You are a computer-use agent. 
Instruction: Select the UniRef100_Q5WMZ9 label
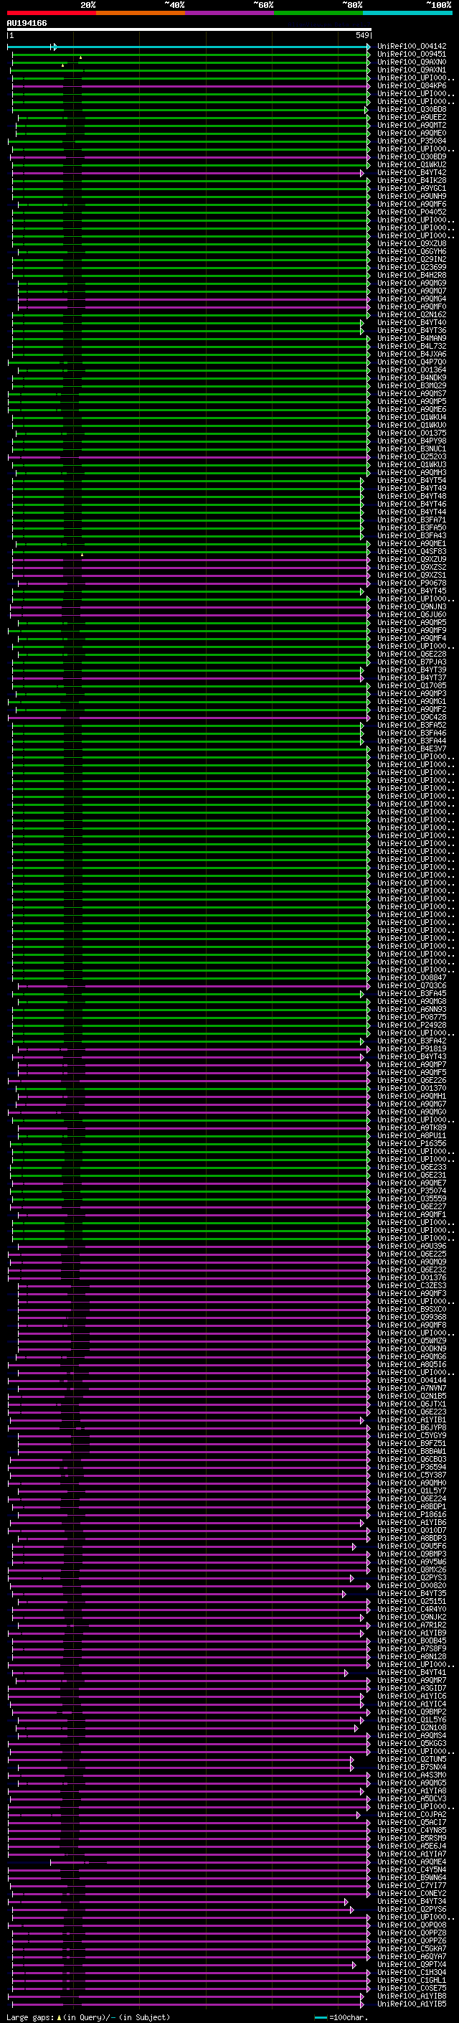pyautogui.click(x=412, y=1341)
